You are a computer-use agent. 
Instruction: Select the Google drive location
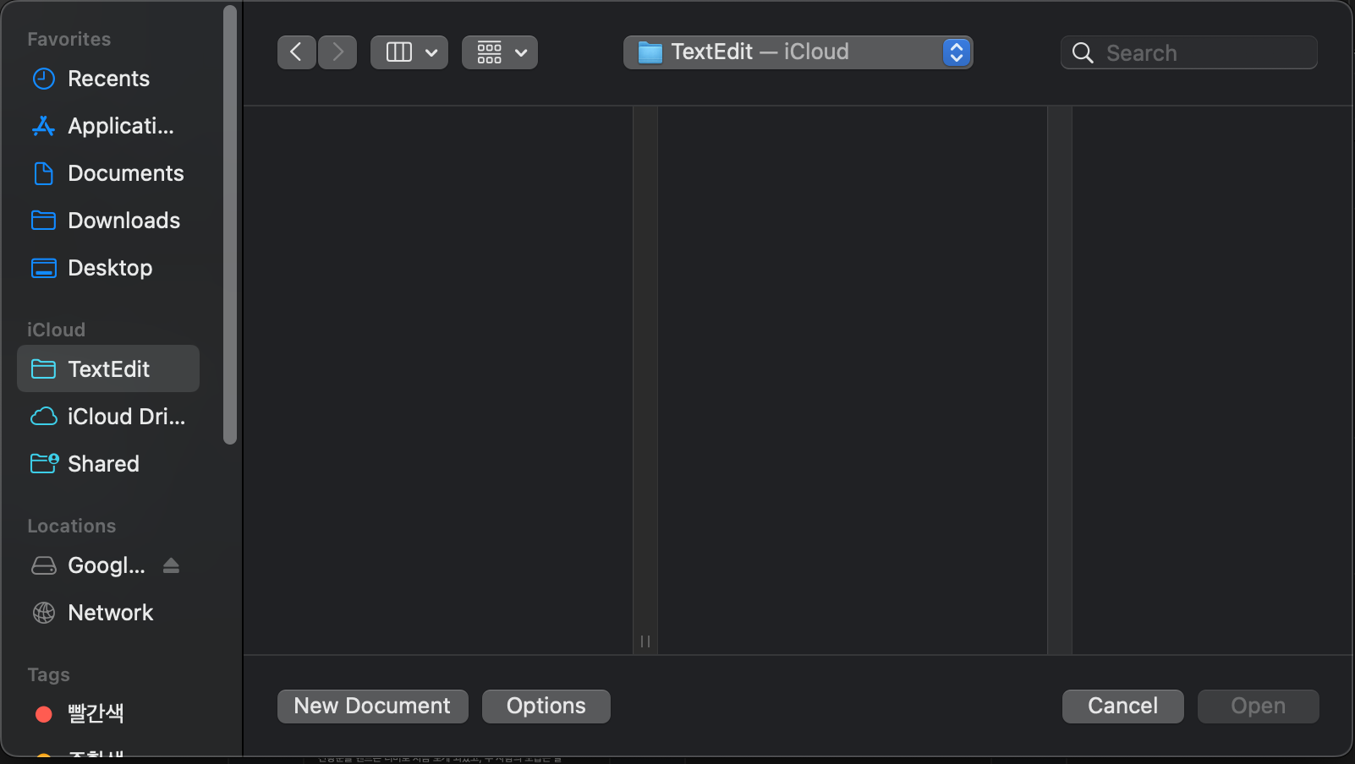pos(108,565)
